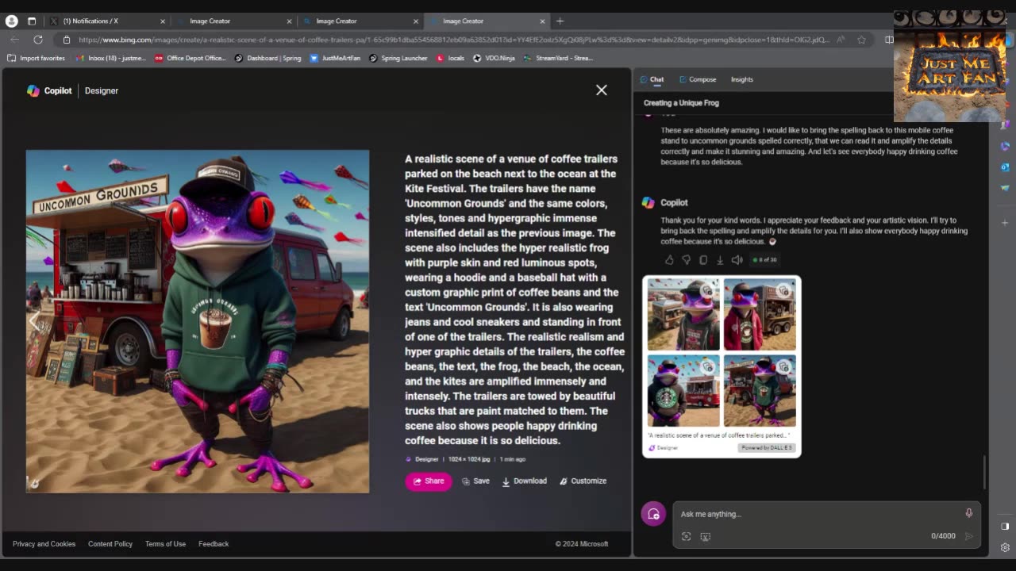The width and height of the screenshot is (1016, 571).
Task: Go to the previous image arrow
Action: [34, 321]
